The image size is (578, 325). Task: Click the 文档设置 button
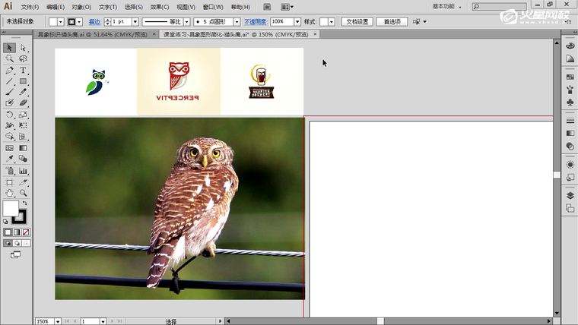coord(357,22)
